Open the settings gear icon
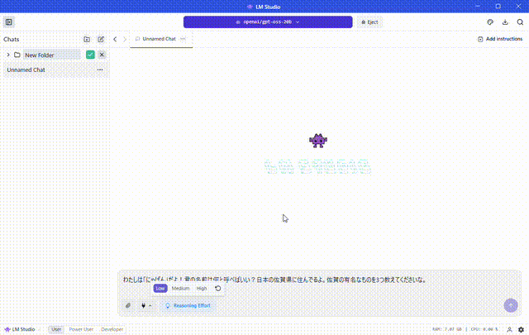529x335 pixels. (x=521, y=329)
